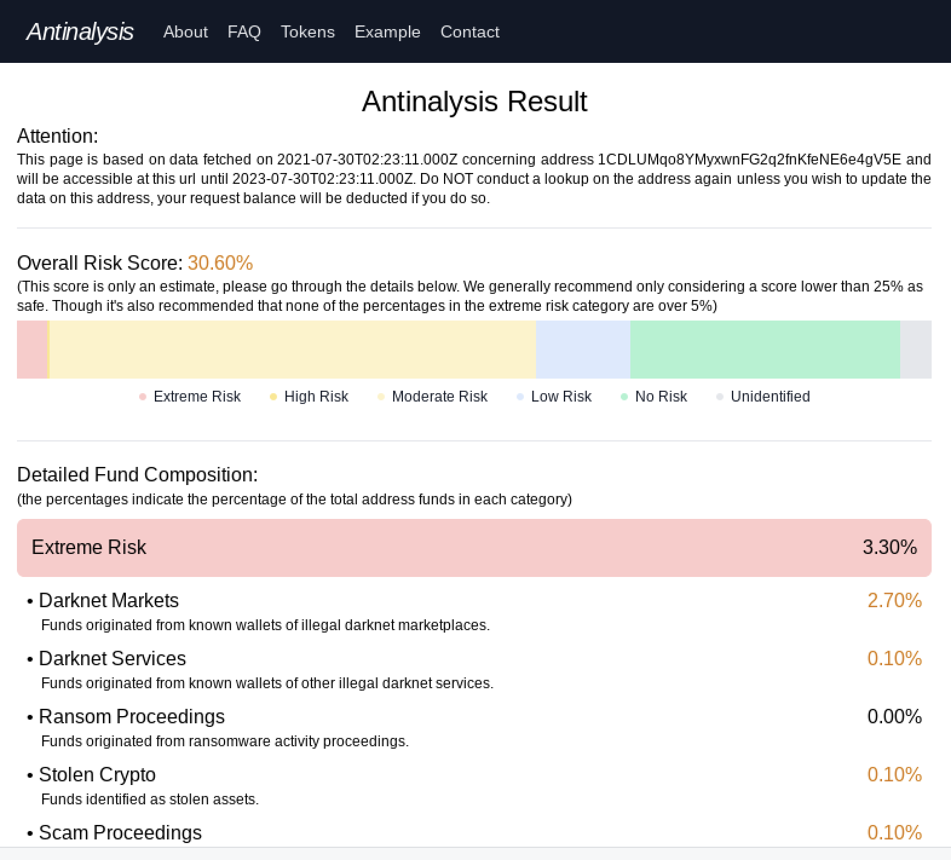Click the yellow Moderate Risk bar segment

tap(292, 350)
